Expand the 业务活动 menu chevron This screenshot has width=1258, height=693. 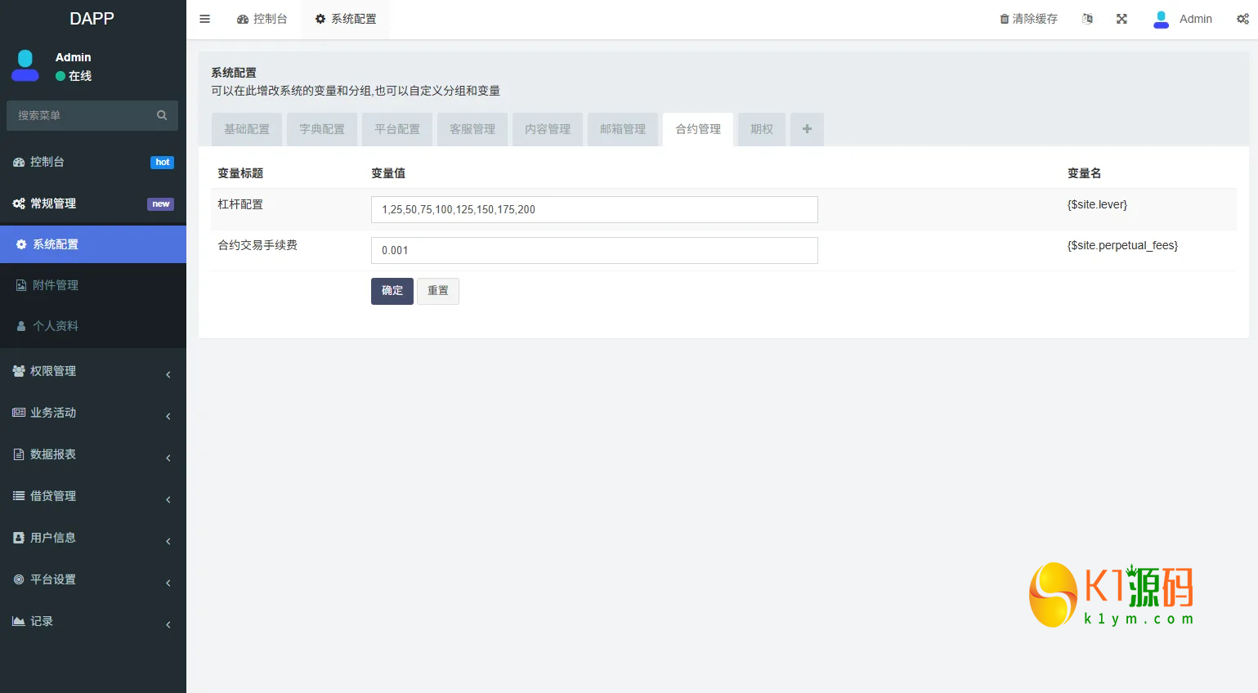(168, 416)
